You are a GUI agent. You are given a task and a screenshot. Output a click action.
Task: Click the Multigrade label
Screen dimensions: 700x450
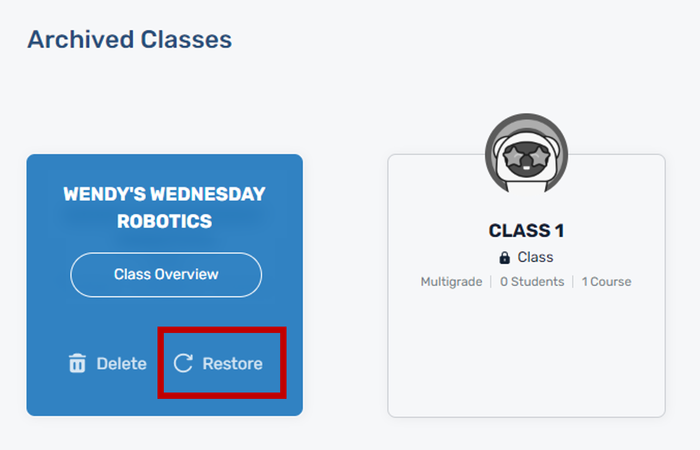(x=451, y=282)
